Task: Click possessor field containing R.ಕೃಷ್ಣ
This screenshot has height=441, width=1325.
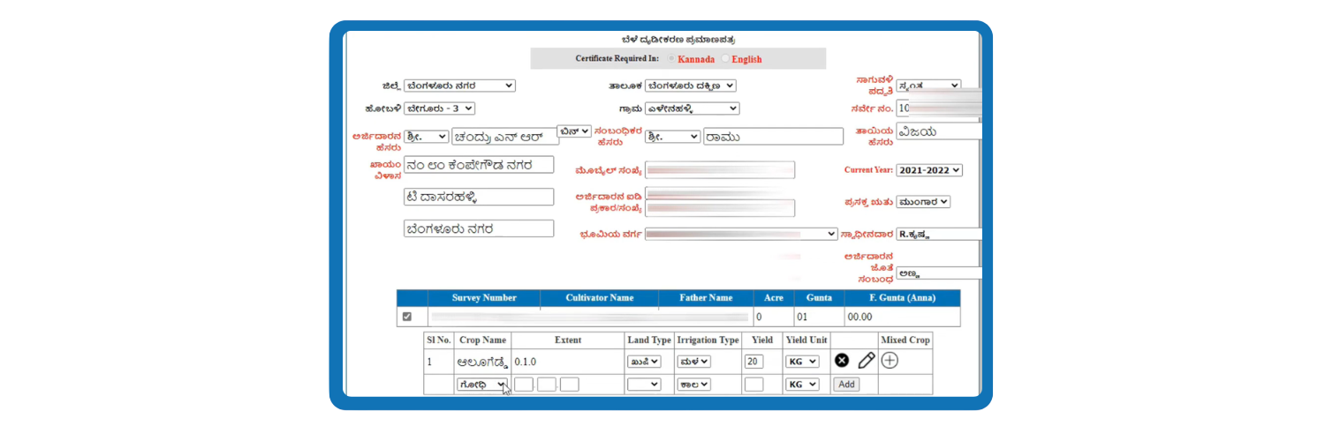Action: pyautogui.click(x=938, y=234)
